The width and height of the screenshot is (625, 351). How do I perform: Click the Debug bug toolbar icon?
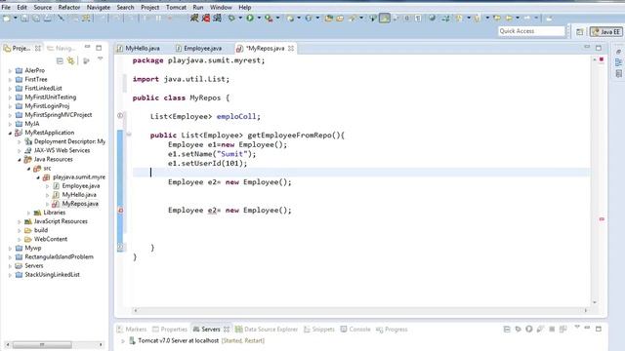click(231, 18)
